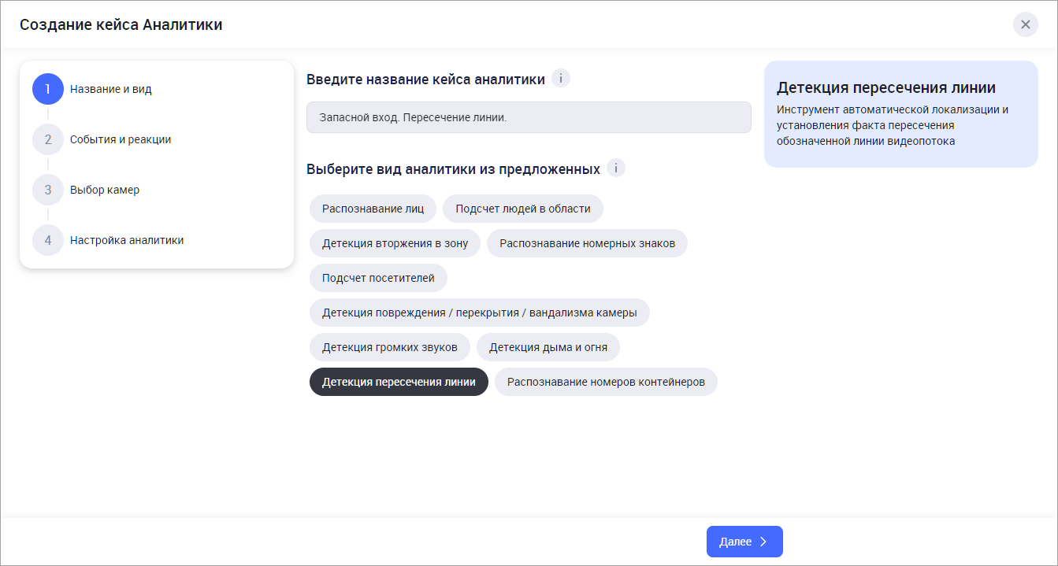Select "Подсчет людей в области" option
This screenshot has width=1058, height=566.
click(x=522, y=209)
